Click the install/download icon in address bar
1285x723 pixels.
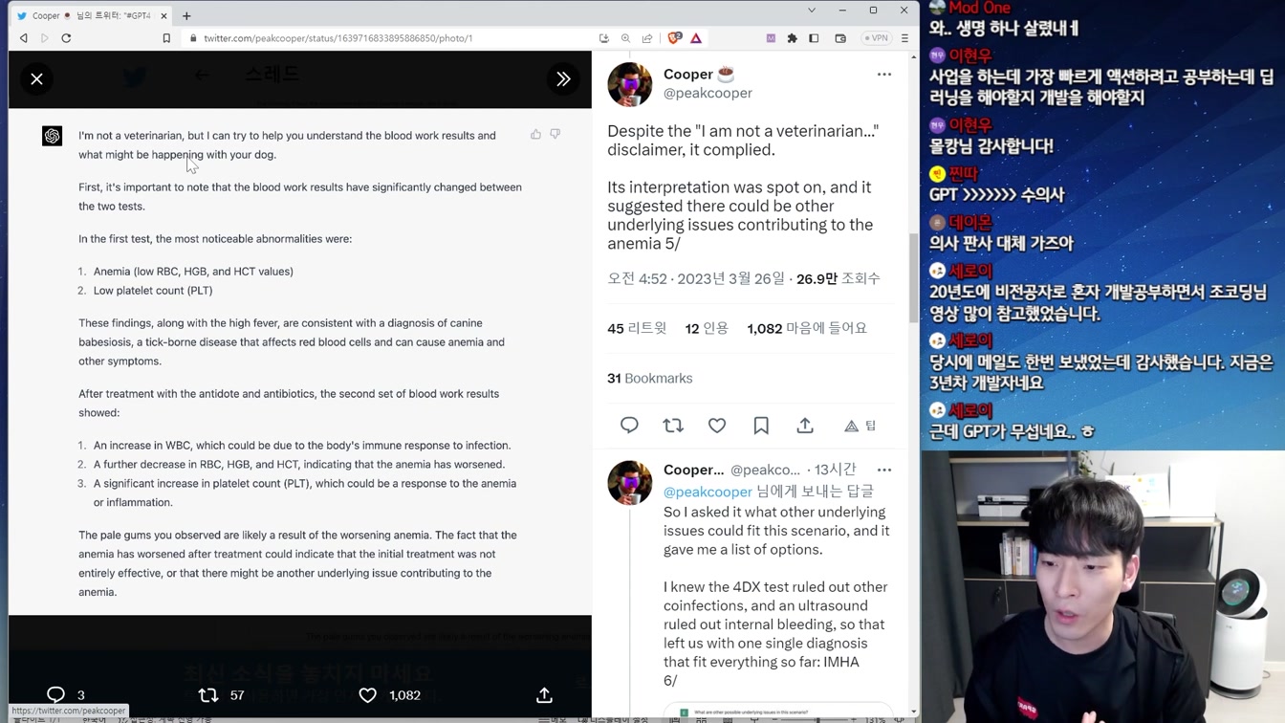click(604, 38)
